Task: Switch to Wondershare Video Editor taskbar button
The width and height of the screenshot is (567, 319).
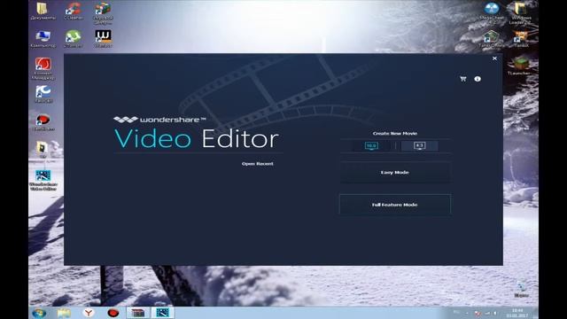Action: pos(162,313)
